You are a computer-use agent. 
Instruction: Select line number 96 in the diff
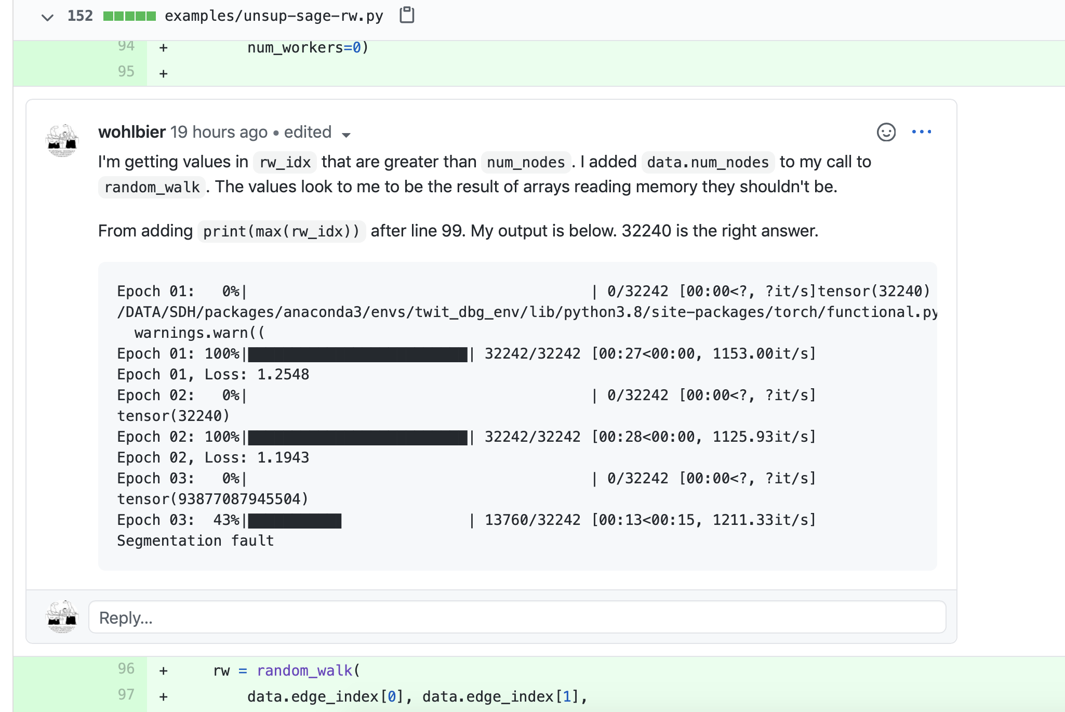126,669
